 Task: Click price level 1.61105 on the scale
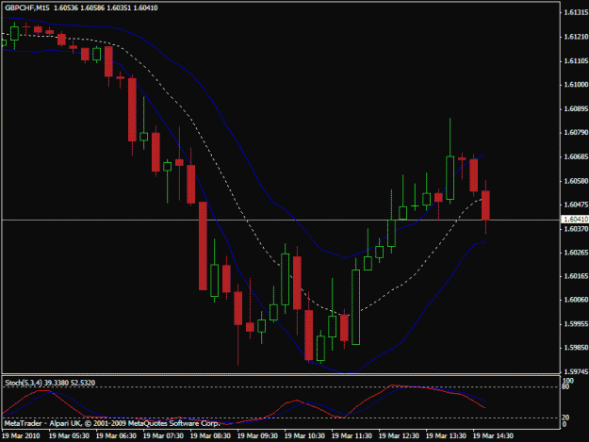pyautogui.click(x=576, y=61)
